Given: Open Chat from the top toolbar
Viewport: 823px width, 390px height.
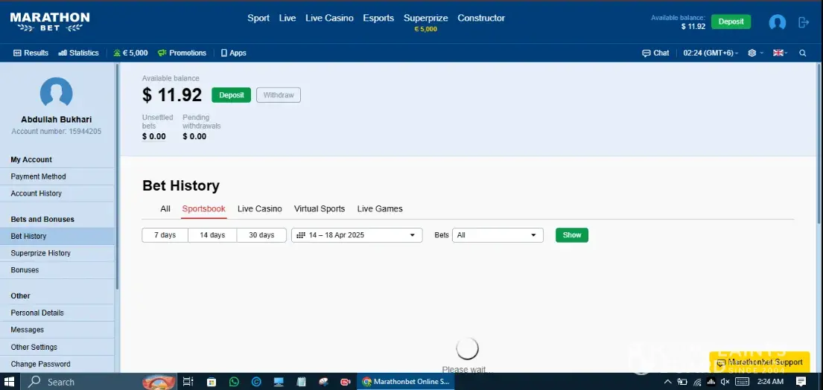Looking at the screenshot, I should pyautogui.click(x=655, y=53).
